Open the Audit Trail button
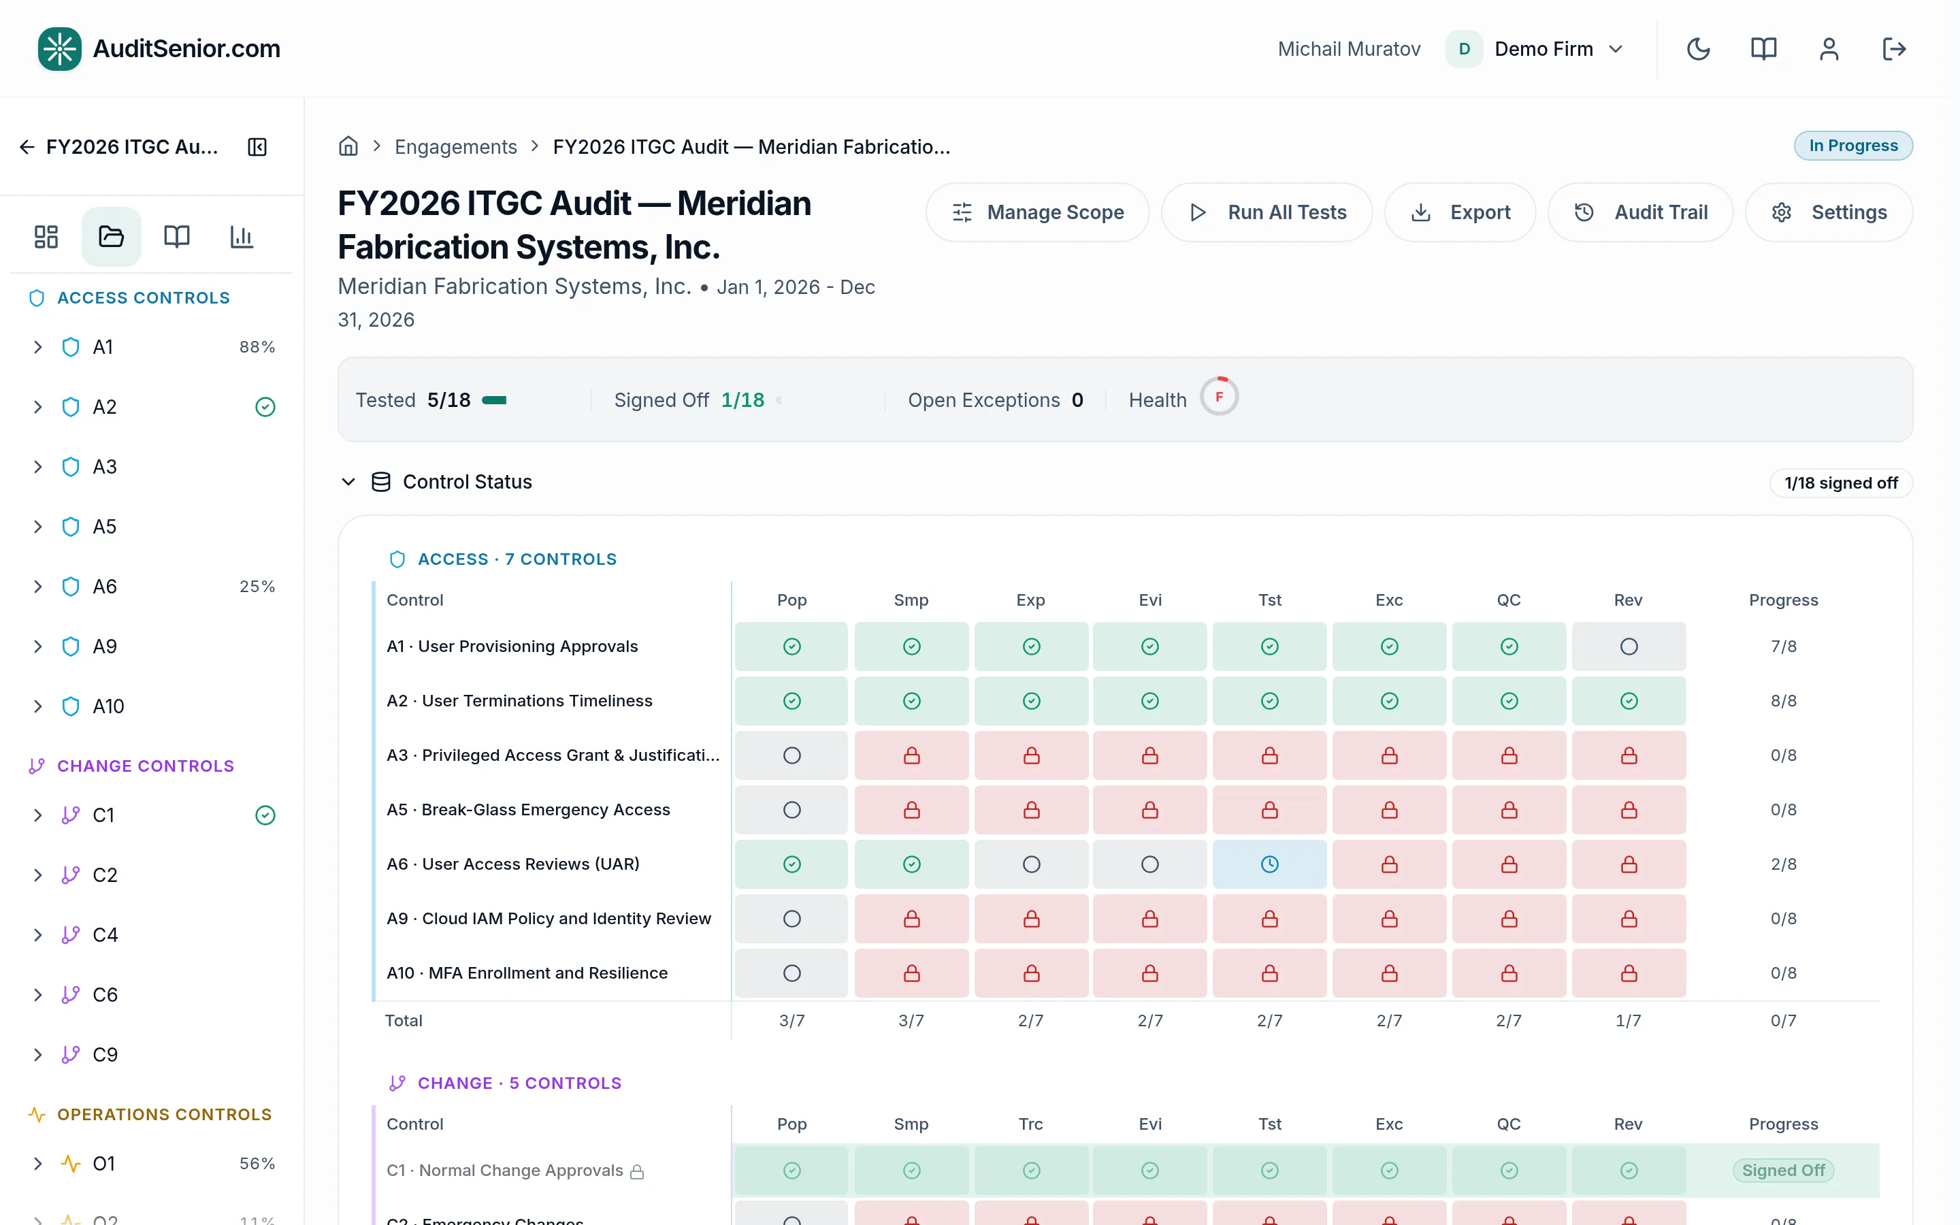 pyautogui.click(x=1640, y=212)
